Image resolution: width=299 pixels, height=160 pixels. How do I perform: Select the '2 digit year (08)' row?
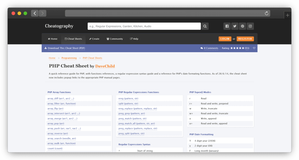click(221, 146)
